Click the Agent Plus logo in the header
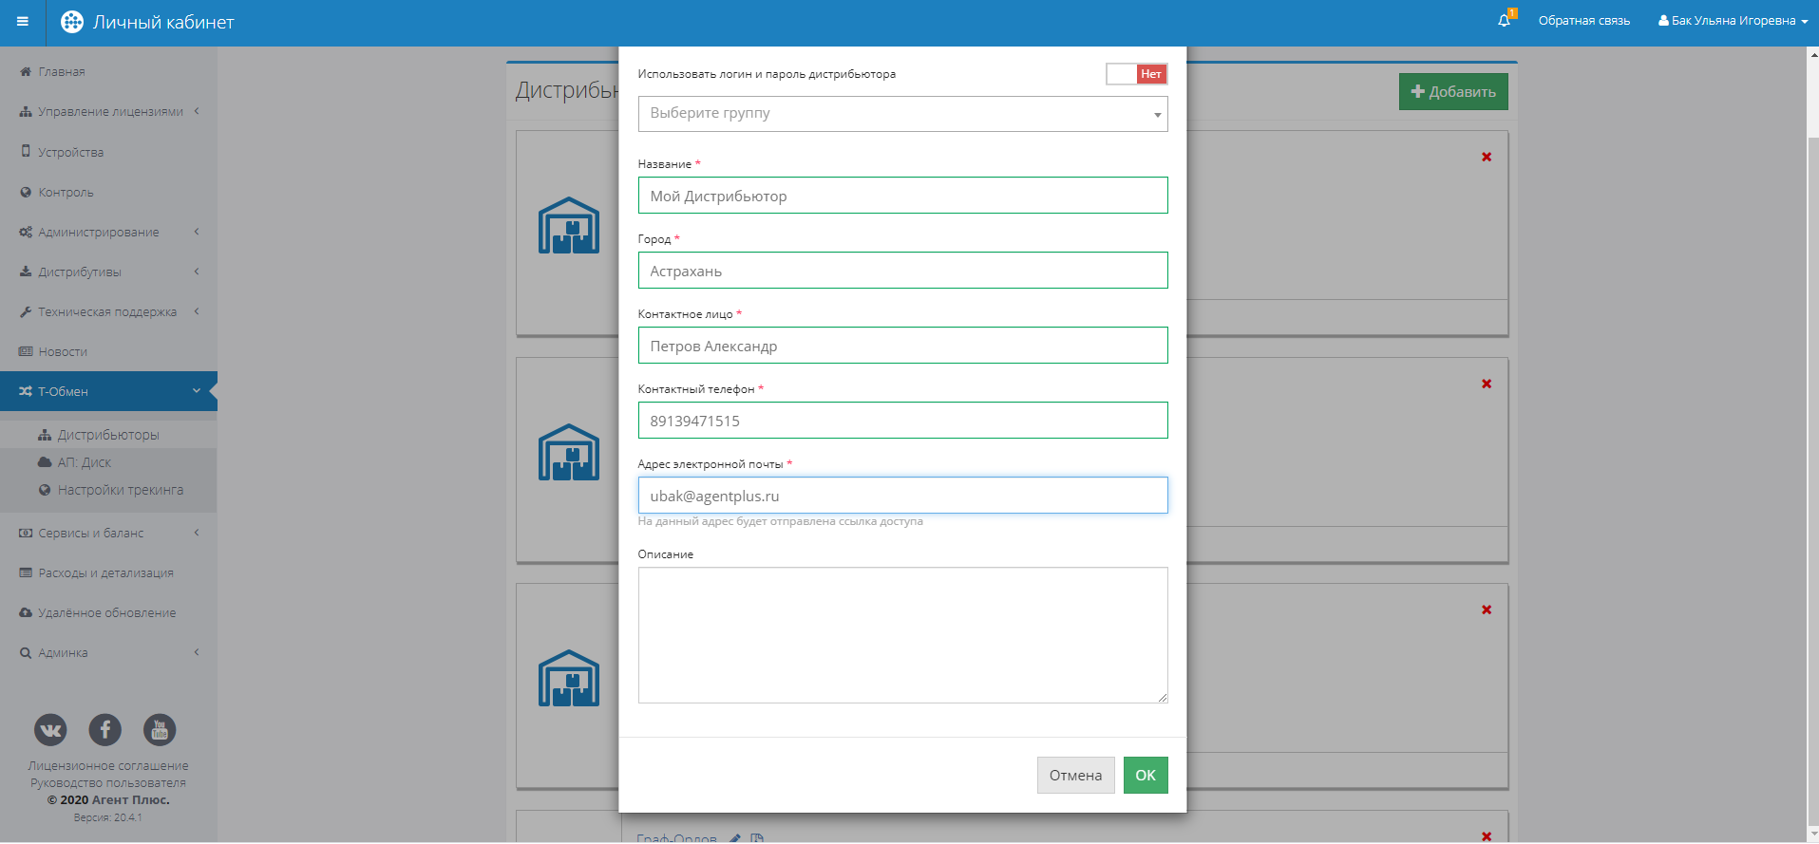 pyautogui.click(x=72, y=22)
